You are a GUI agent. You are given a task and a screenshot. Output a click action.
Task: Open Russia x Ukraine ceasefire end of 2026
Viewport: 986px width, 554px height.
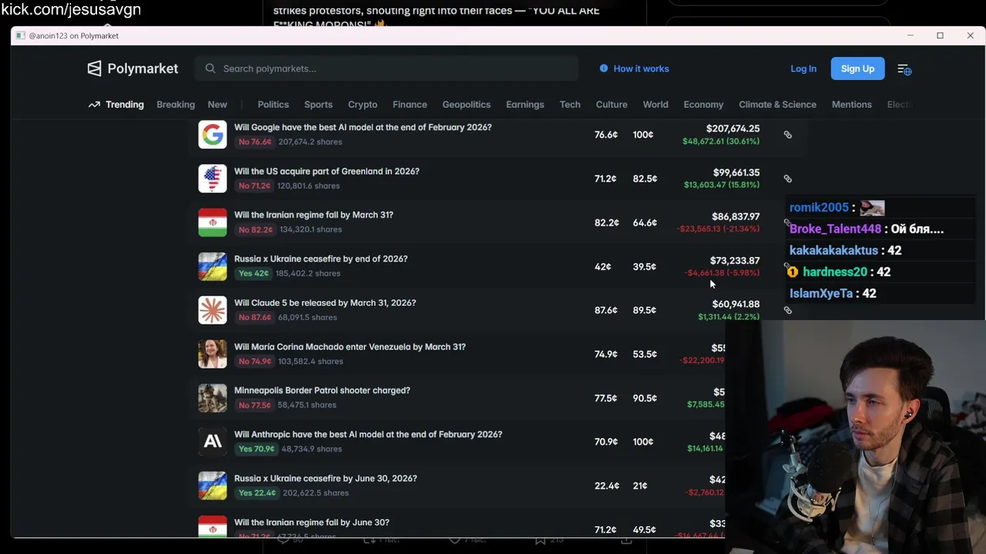pyautogui.click(x=320, y=259)
